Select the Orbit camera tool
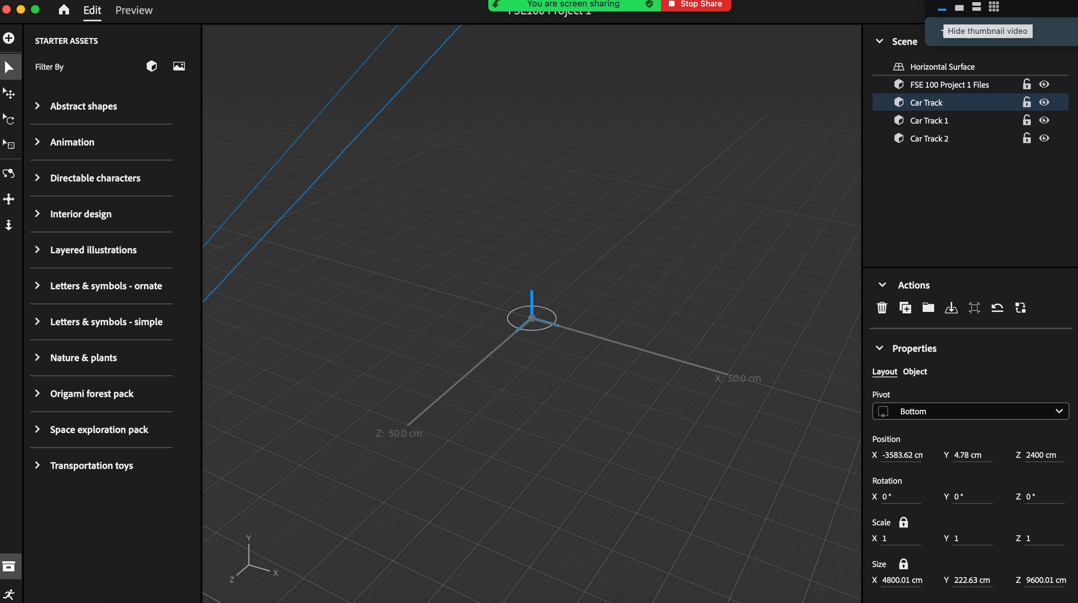 click(x=9, y=173)
